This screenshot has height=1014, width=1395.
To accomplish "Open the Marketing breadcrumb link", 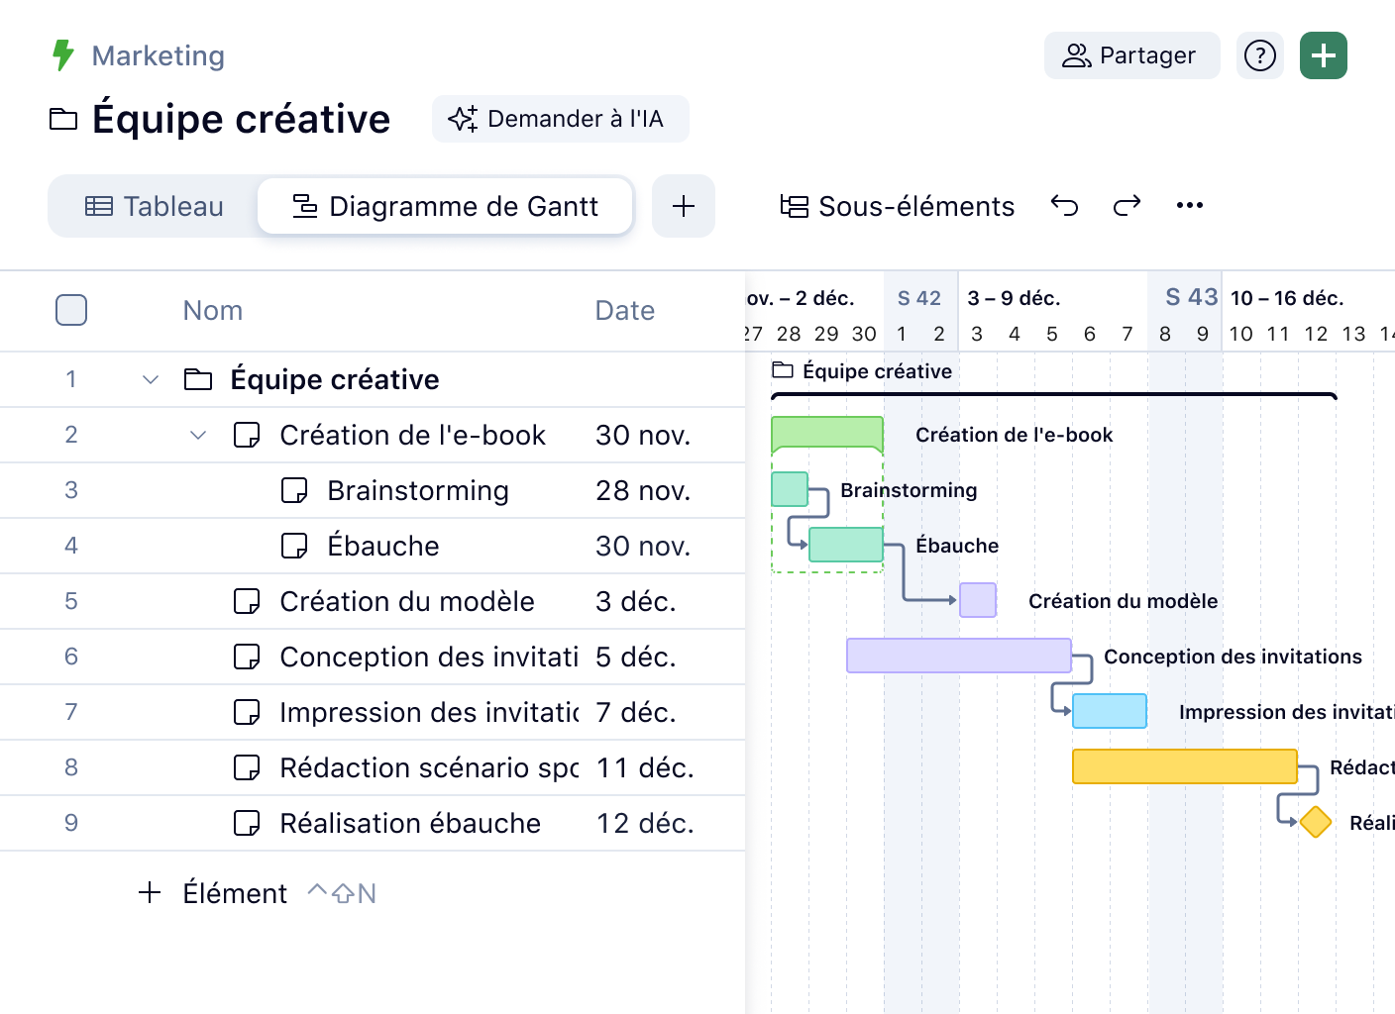I will (159, 55).
